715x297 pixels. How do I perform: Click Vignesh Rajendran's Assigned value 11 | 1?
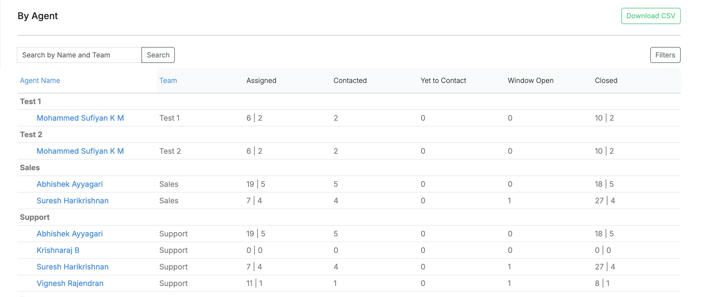click(x=254, y=283)
